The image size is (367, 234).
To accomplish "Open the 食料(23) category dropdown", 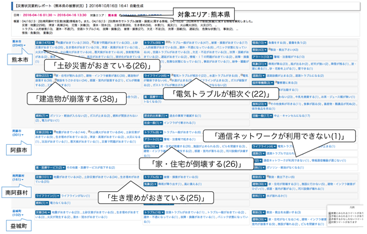I will (x=259, y=104).
